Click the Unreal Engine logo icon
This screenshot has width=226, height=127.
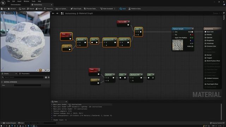3,3
